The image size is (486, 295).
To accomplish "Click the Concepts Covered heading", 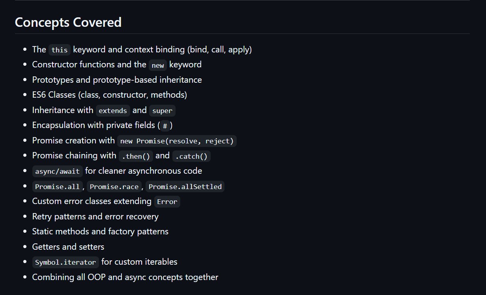I will (x=68, y=22).
